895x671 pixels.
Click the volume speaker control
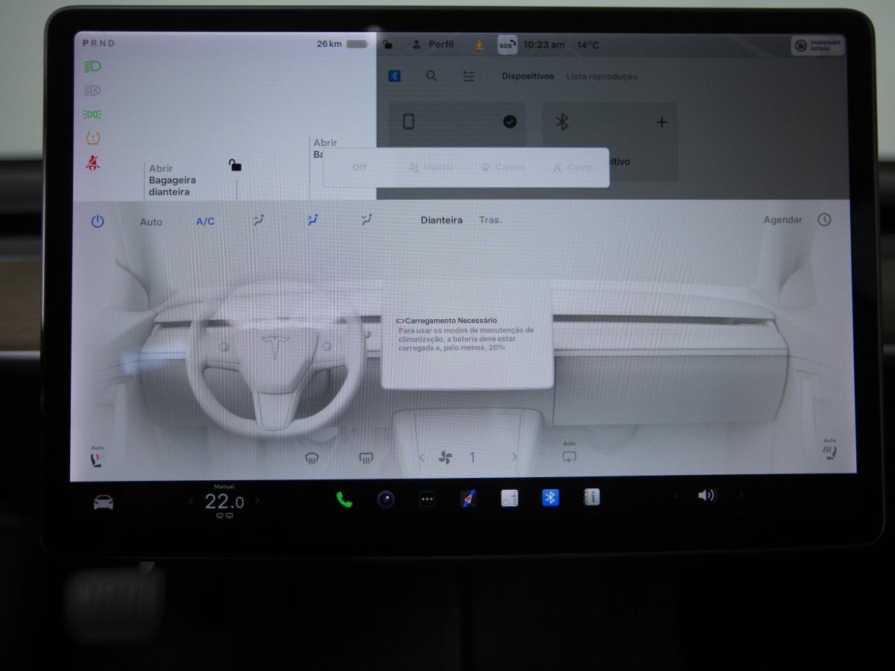[706, 496]
